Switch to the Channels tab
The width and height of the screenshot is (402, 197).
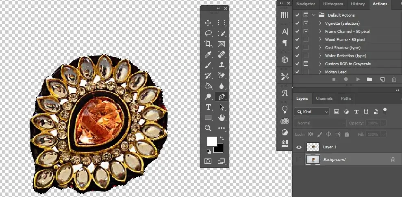coord(324,98)
